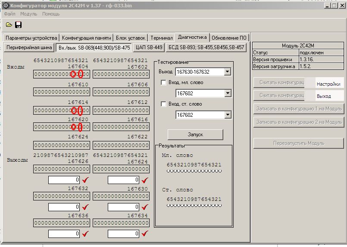The image size is (347, 247).
Task: Apply red checkmark for output 167634
Action: tap(145, 234)
